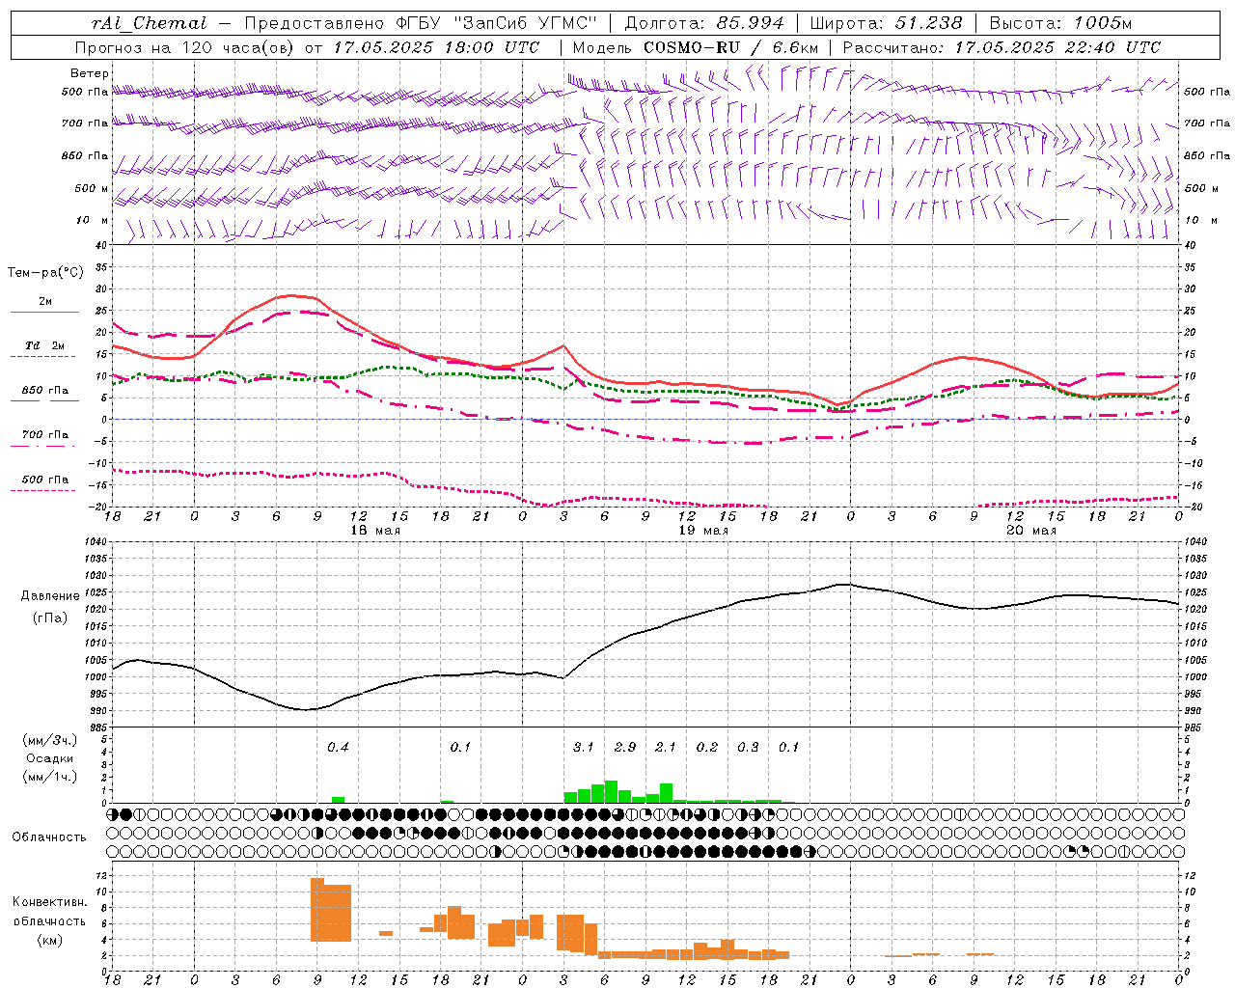Screen dimensions: 1235x988
Task: Select the Долгота: 85.994 header field
Action: tap(705, 23)
